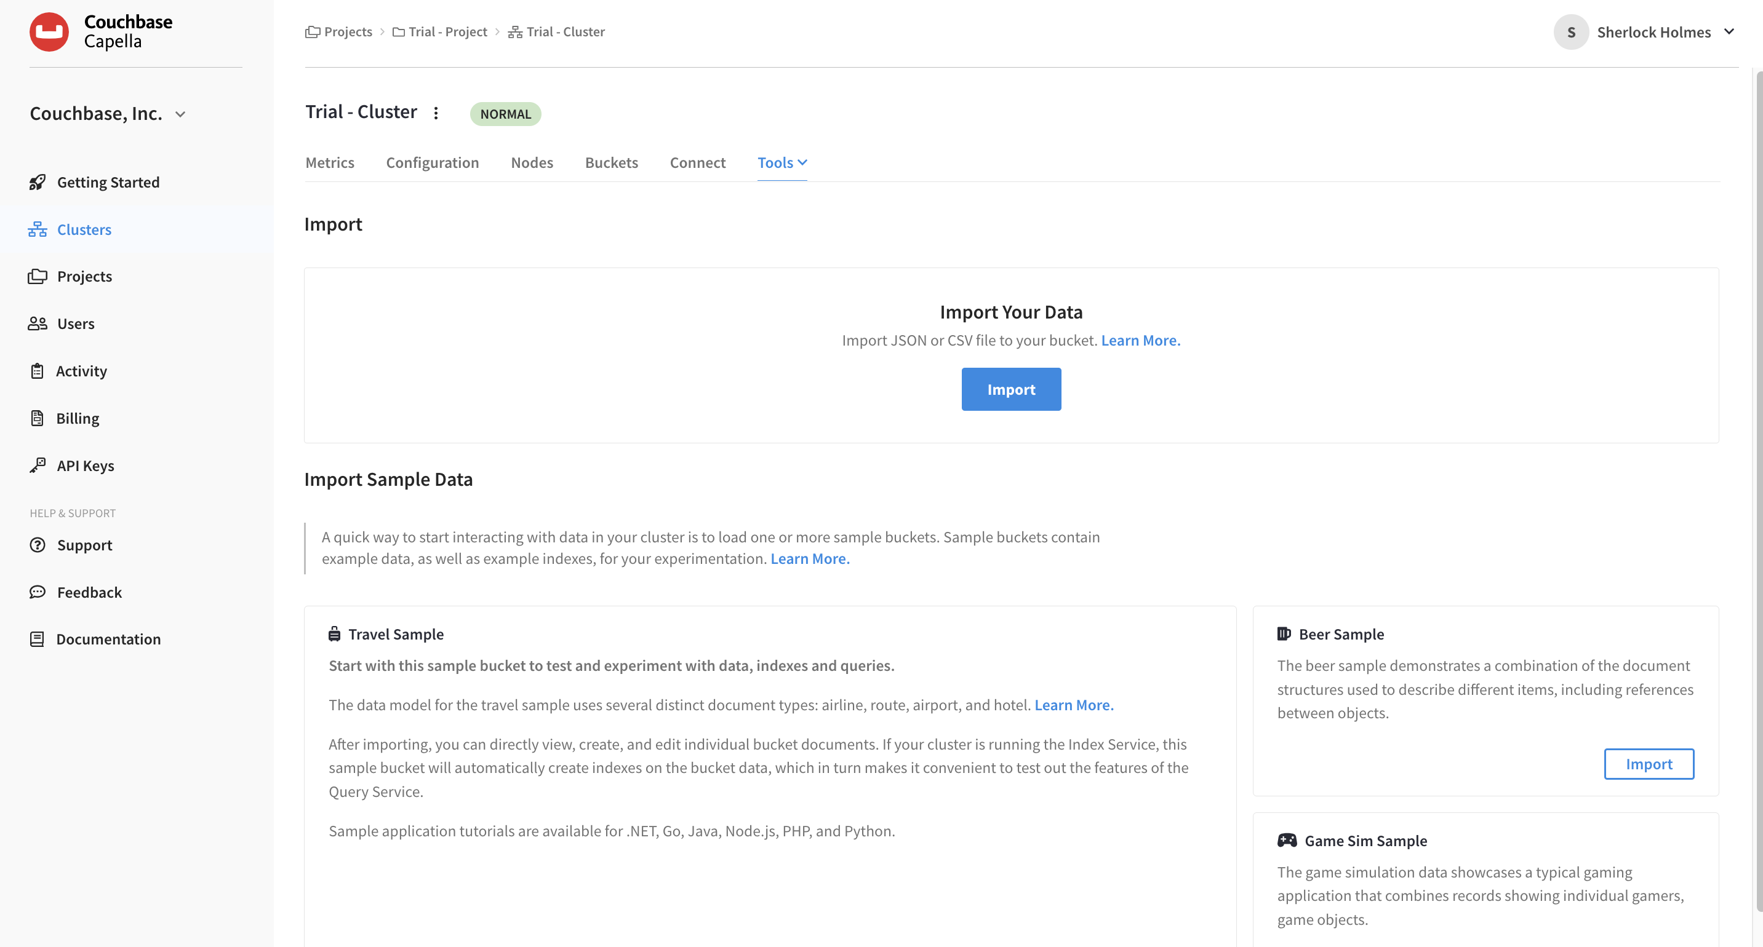
Task: Click the Activity clipboard icon
Action: (x=38, y=371)
